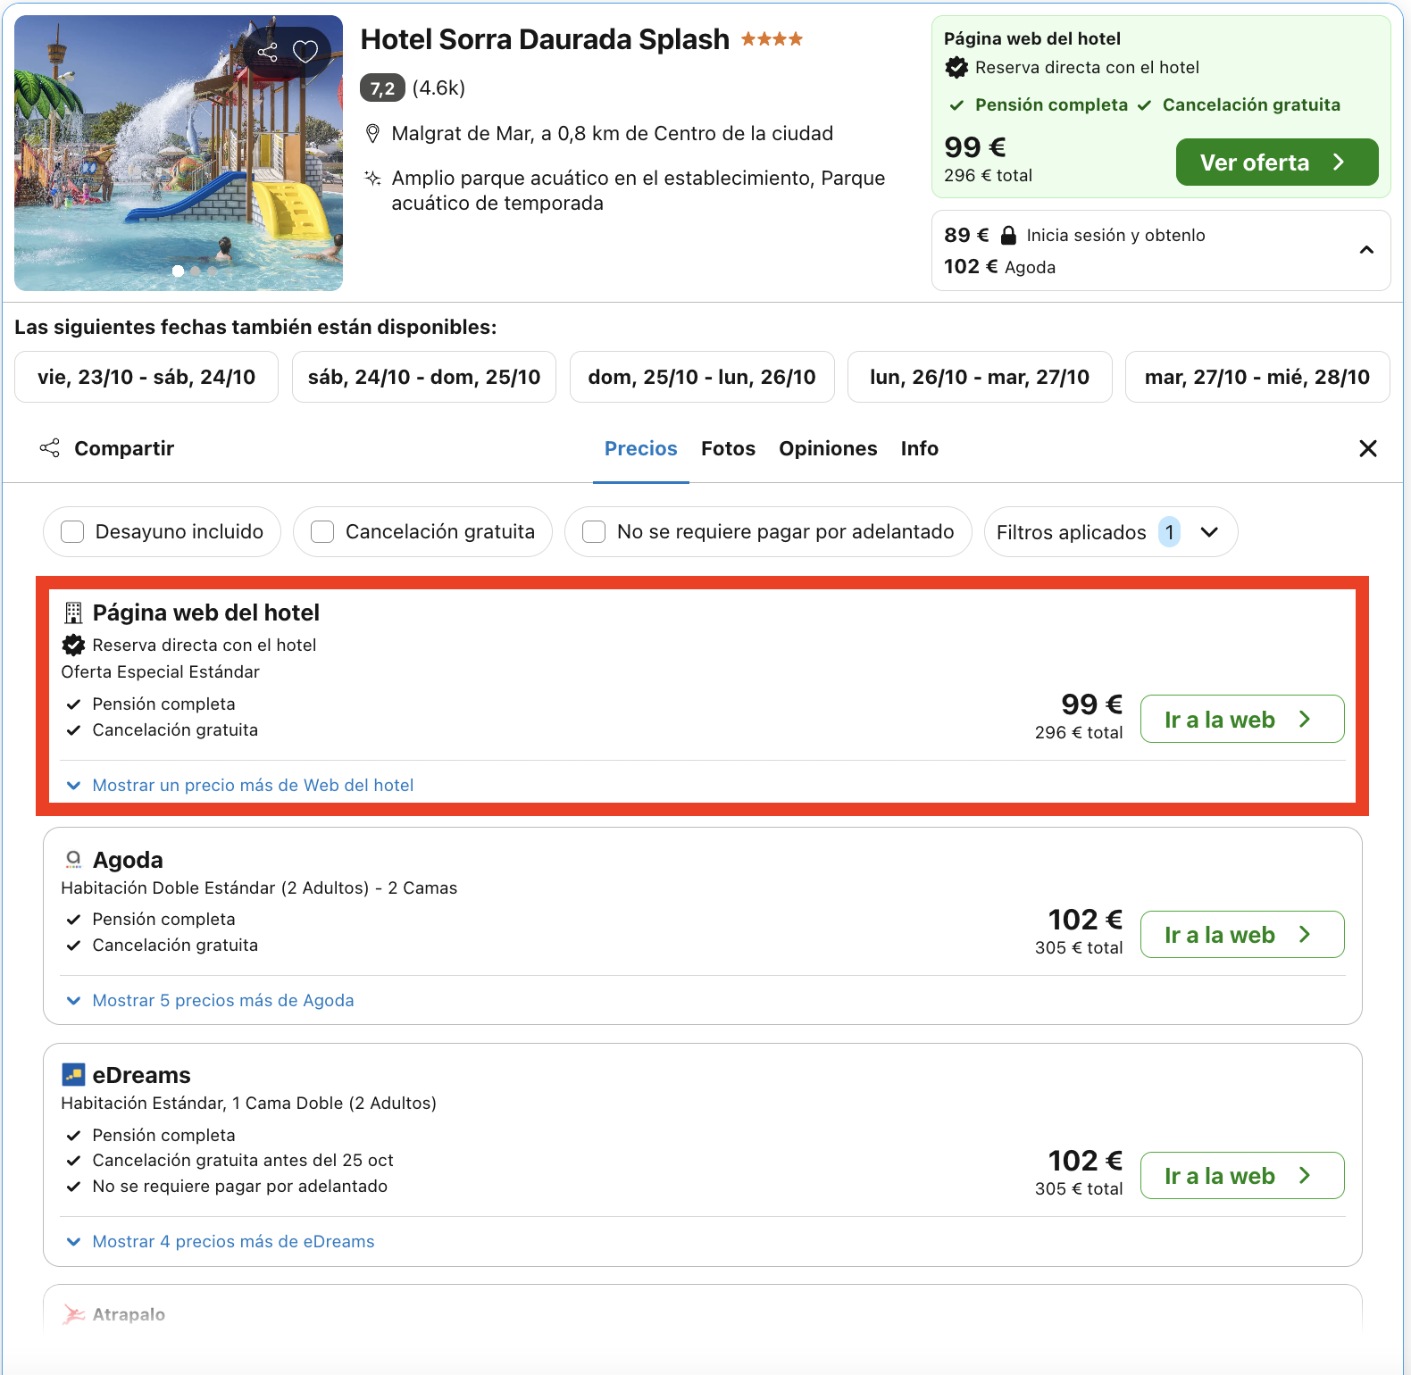
Task: Close the hotel details panel
Action: 1367,448
